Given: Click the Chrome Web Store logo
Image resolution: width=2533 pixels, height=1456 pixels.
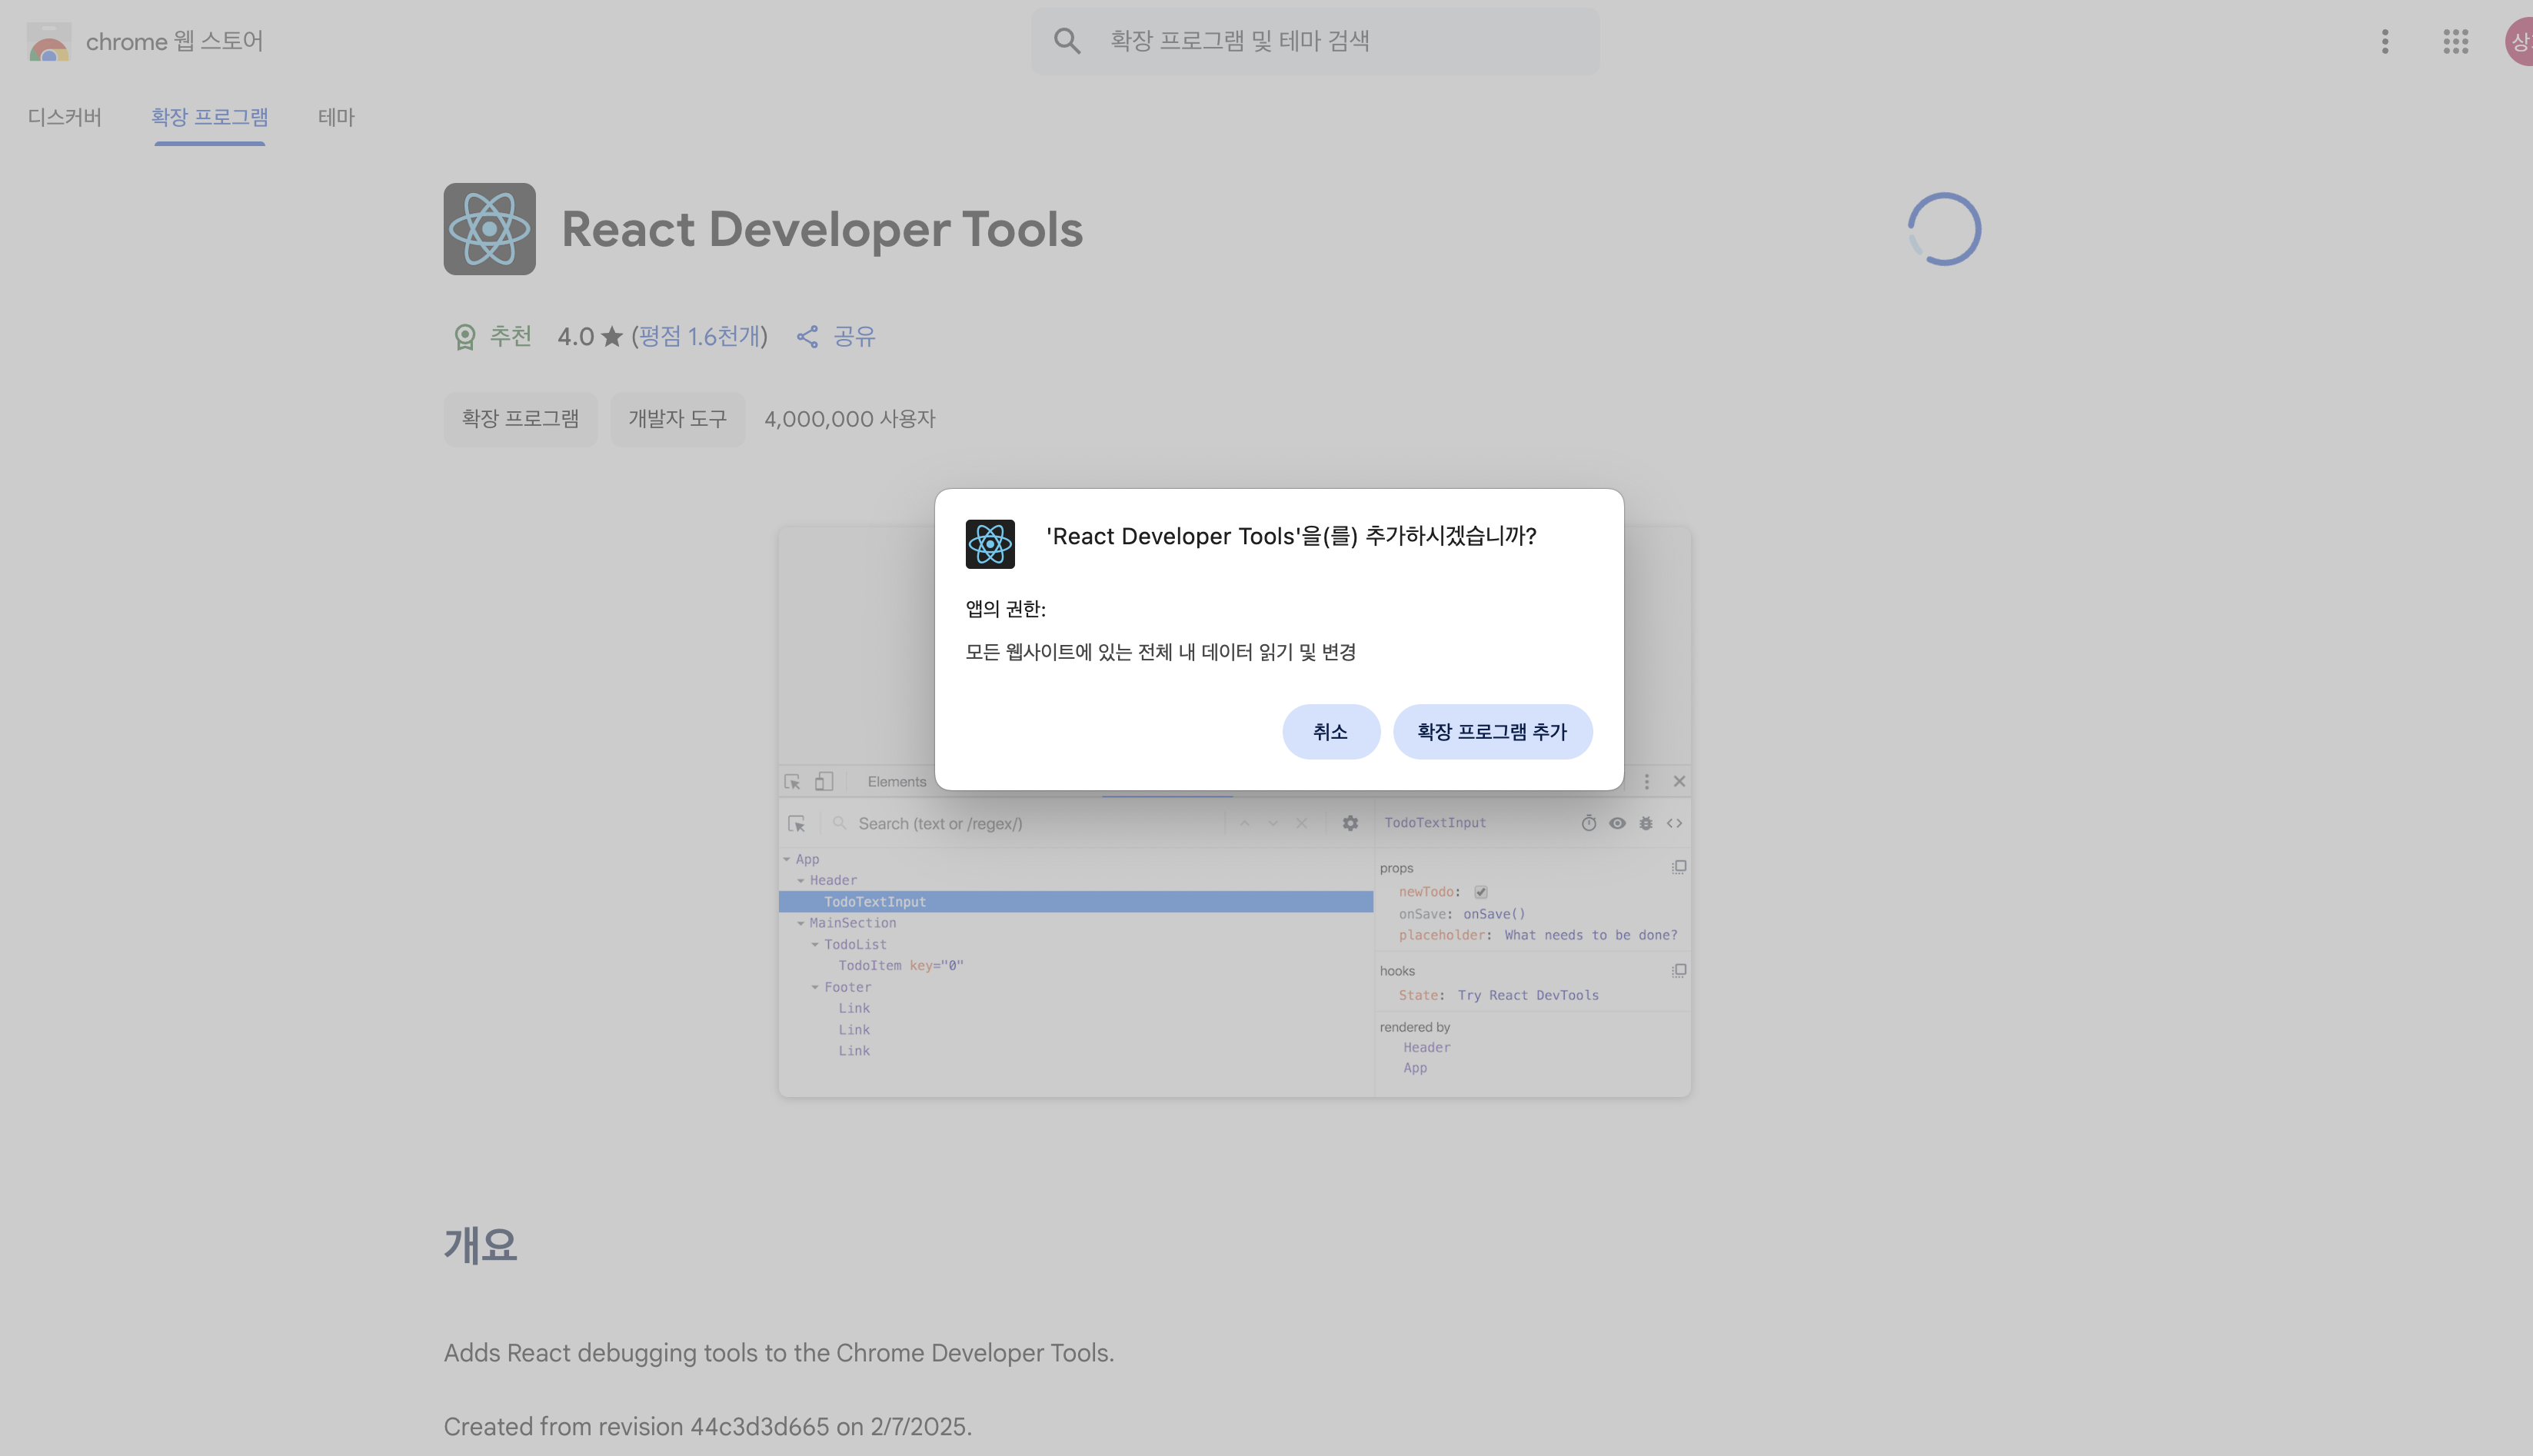Looking at the screenshot, I should click(48, 42).
